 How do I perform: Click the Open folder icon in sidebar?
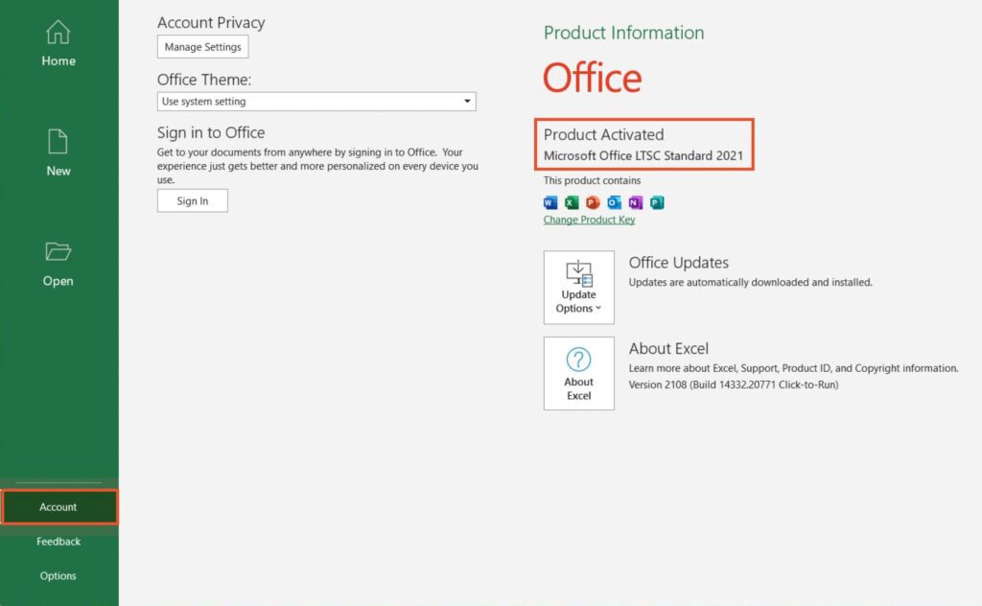coord(58,252)
